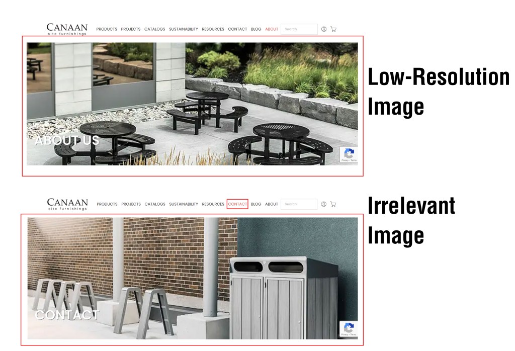
Task: Go to Projects in the Contact page header
Action: tap(131, 204)
